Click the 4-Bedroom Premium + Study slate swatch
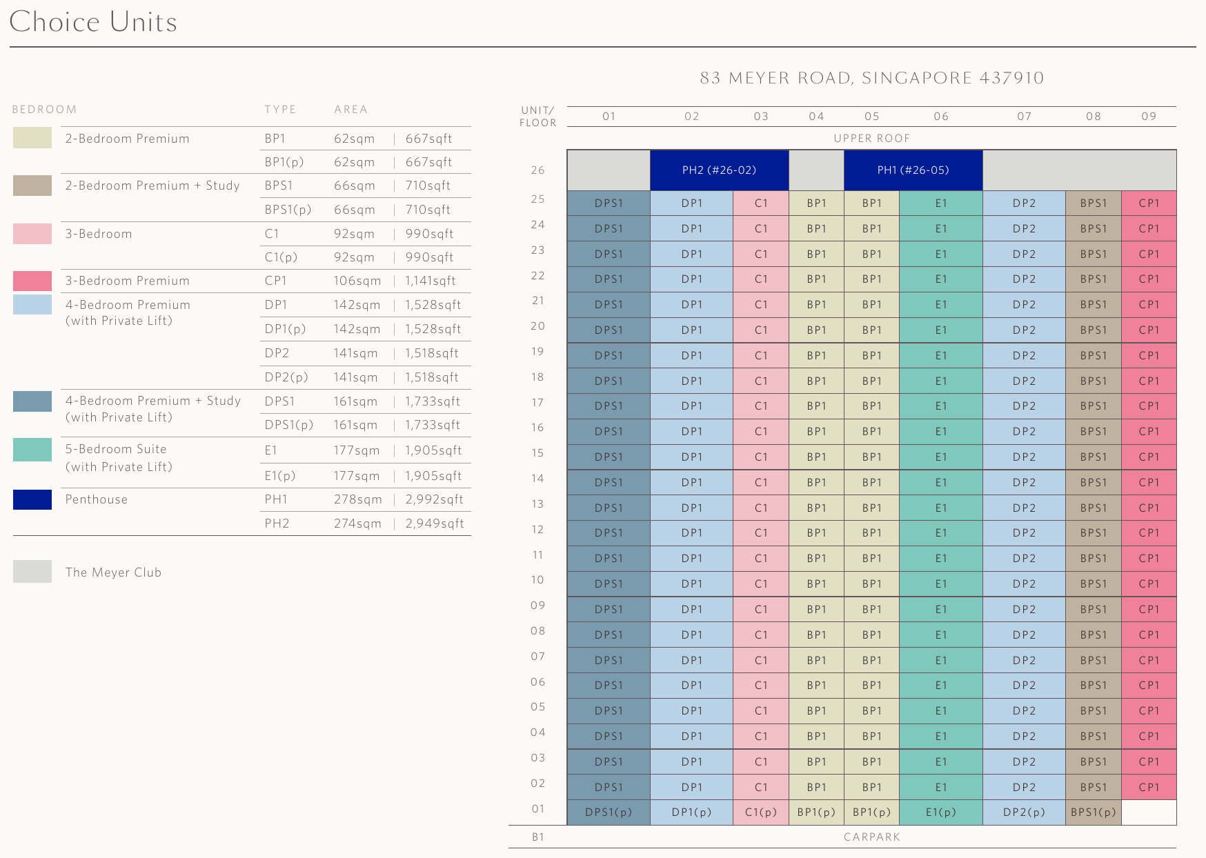The image size is (1206, 858). [x=32, y=401]
